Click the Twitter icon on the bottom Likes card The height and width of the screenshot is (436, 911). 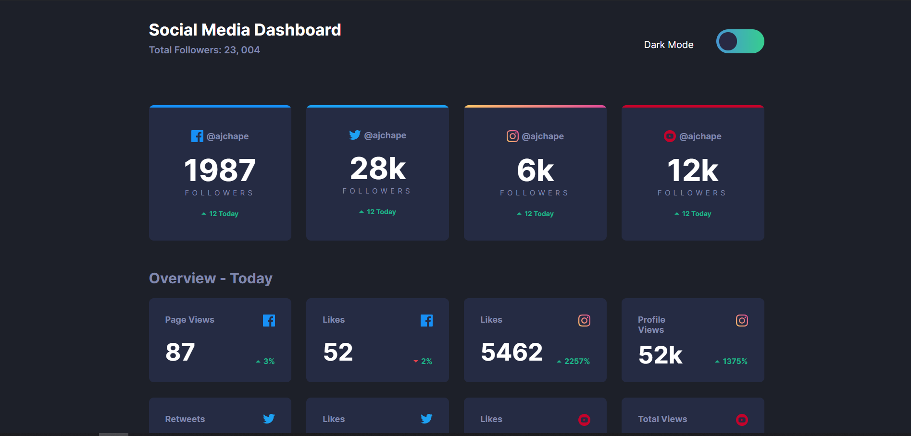(x=427, y=419)
